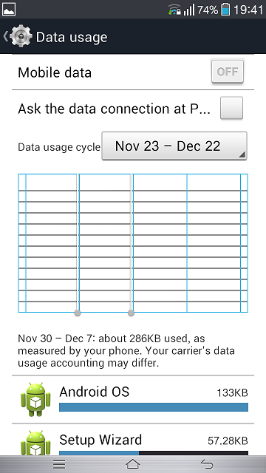Tap the battery icon in status bar
The width and height of the screenshot is (266, 473).
(x=225, y=10)
